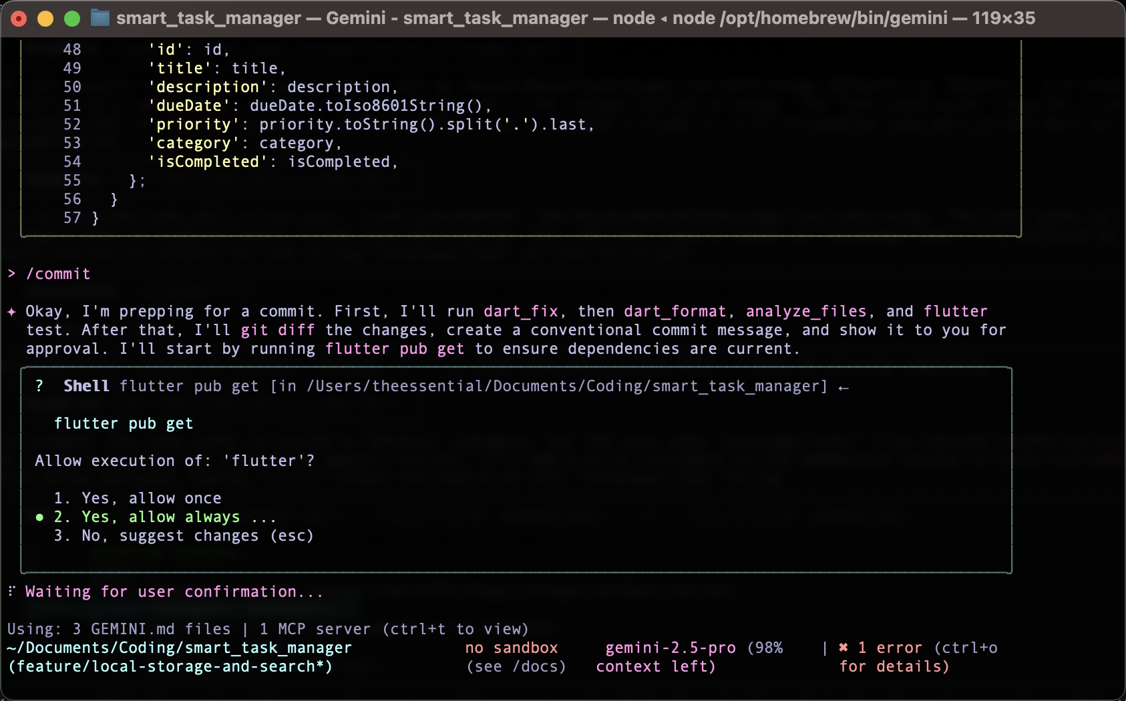Viewport: 1126px width, 701px height.
Task: Click the green selected bullet indicator
Action: pos(39,517)
